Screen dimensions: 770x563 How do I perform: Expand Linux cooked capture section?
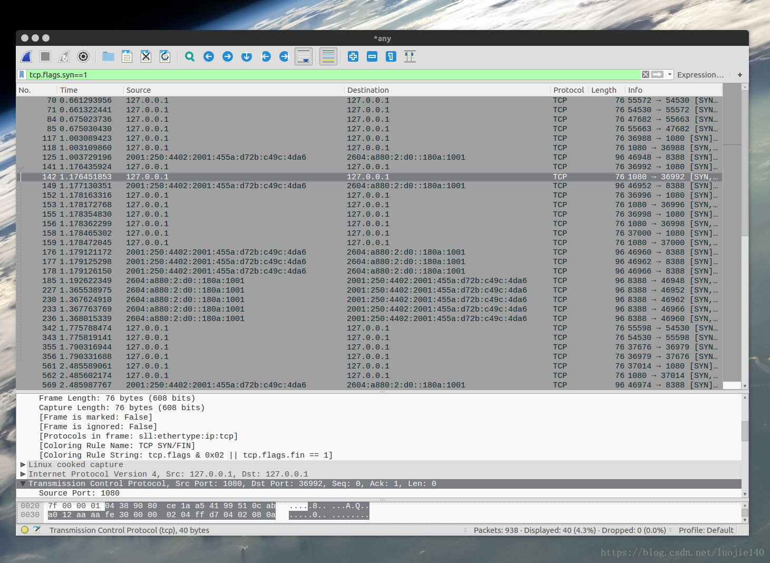pyautogui.click(x=23, y=464)
